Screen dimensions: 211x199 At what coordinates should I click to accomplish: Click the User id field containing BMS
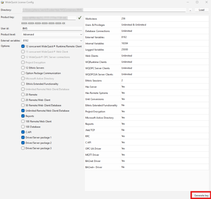[52, 28]
